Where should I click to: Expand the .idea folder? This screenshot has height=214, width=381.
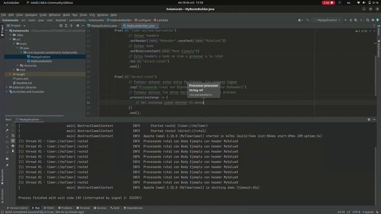(11, 35)
